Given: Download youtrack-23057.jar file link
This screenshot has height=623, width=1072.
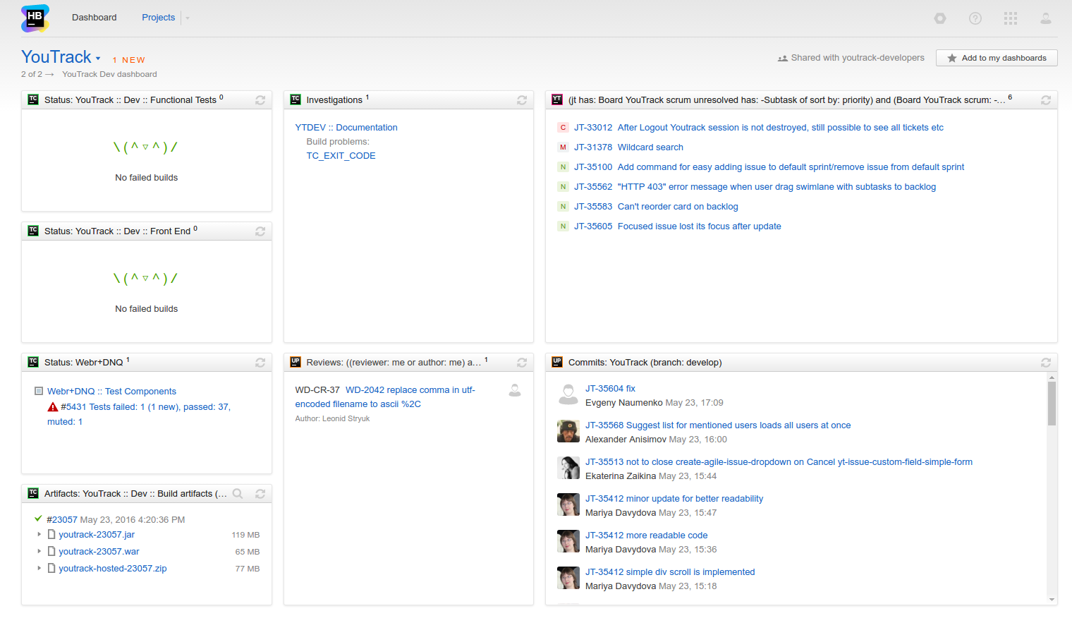Looking at the screenshot, I should pos(97,535).
